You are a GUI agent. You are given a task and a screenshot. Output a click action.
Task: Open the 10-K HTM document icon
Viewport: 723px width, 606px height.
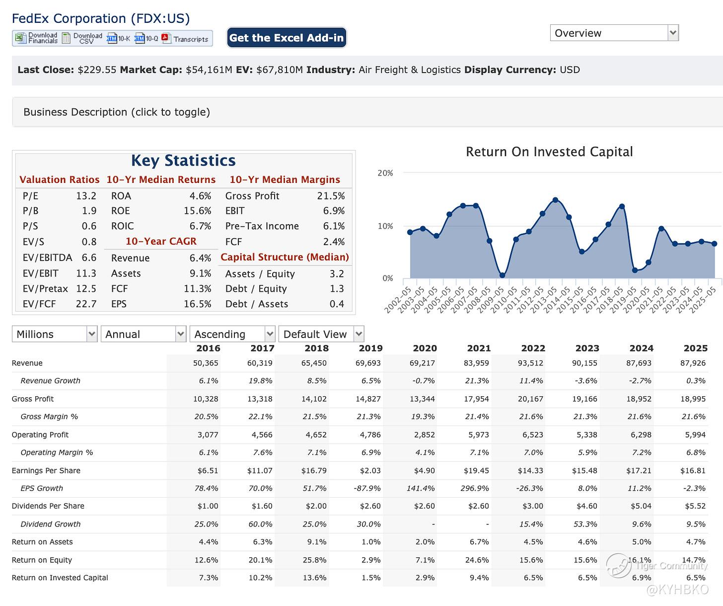pyautogui.click(x=112, y=39)
